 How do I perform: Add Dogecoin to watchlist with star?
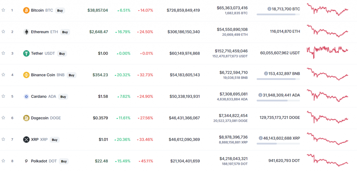tap(3, 118)
